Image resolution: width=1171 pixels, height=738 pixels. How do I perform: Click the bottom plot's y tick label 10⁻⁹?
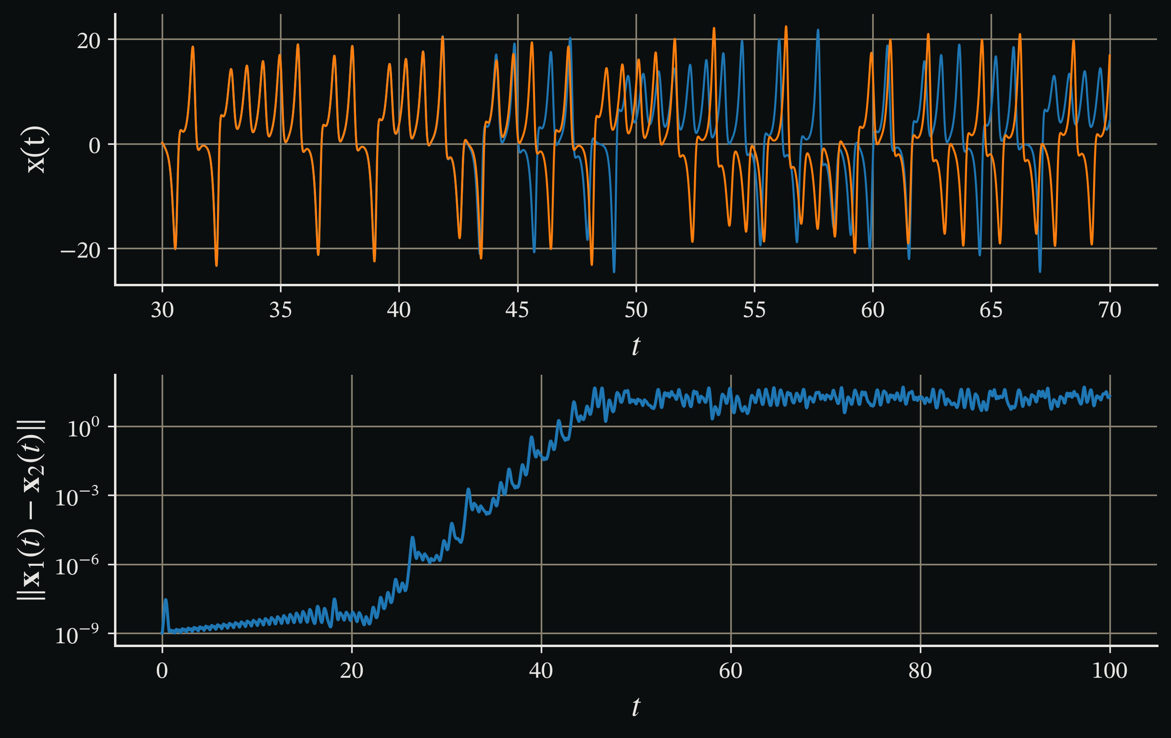point(77,635)
